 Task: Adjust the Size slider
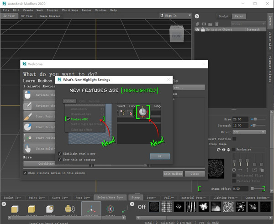tap(256, 119)
